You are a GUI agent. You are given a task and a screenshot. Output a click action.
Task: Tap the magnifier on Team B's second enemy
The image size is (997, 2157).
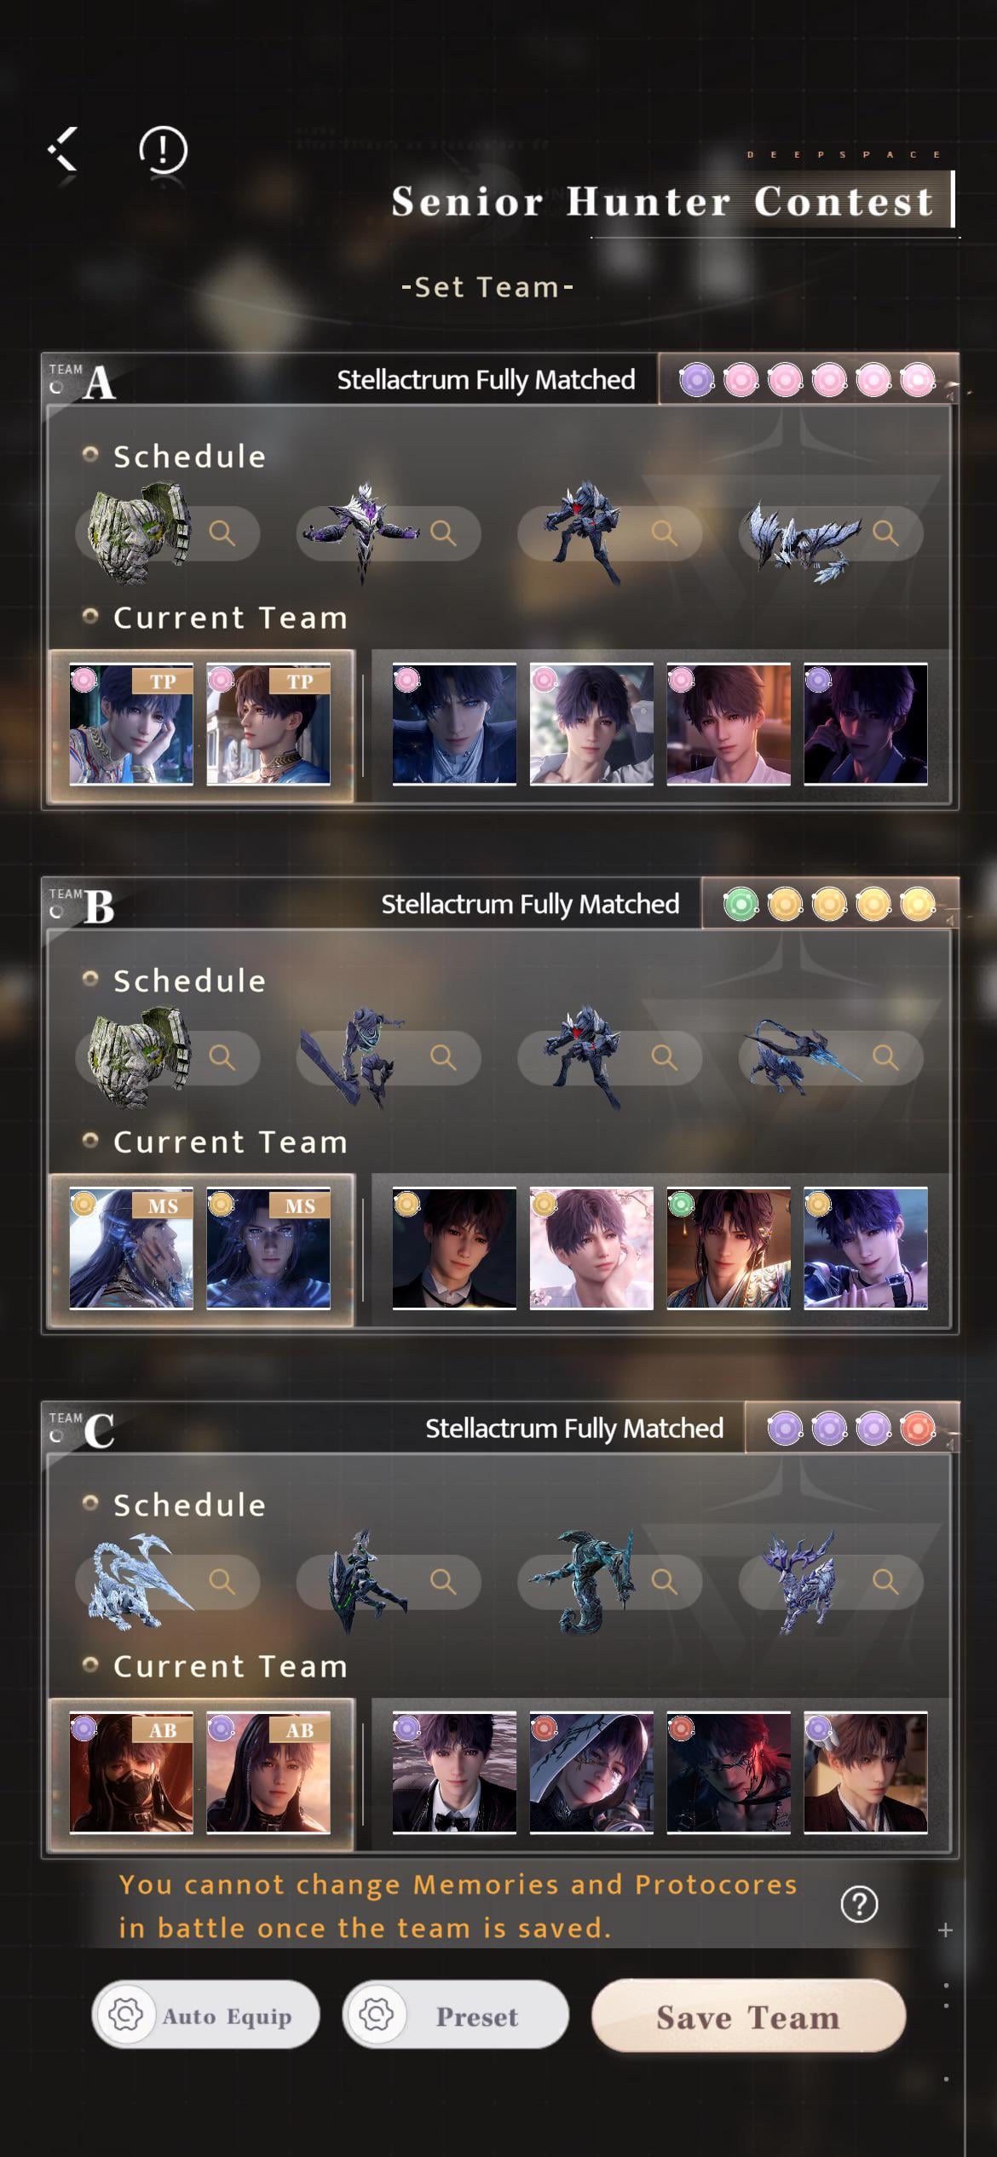(x=443, y=1057)
